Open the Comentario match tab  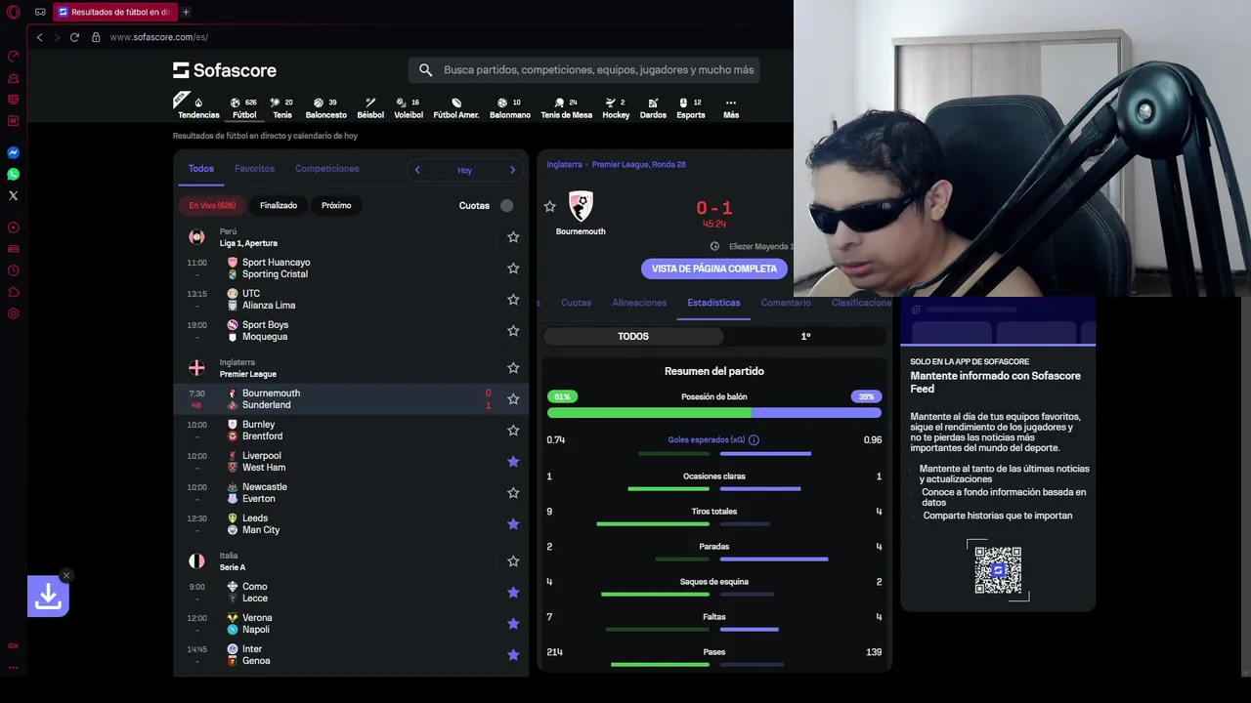click(786, 303)
